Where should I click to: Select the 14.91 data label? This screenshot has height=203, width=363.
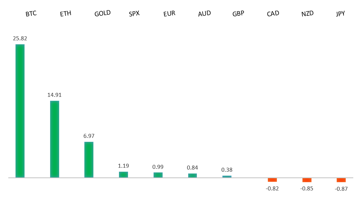click(x=54, y=95)
